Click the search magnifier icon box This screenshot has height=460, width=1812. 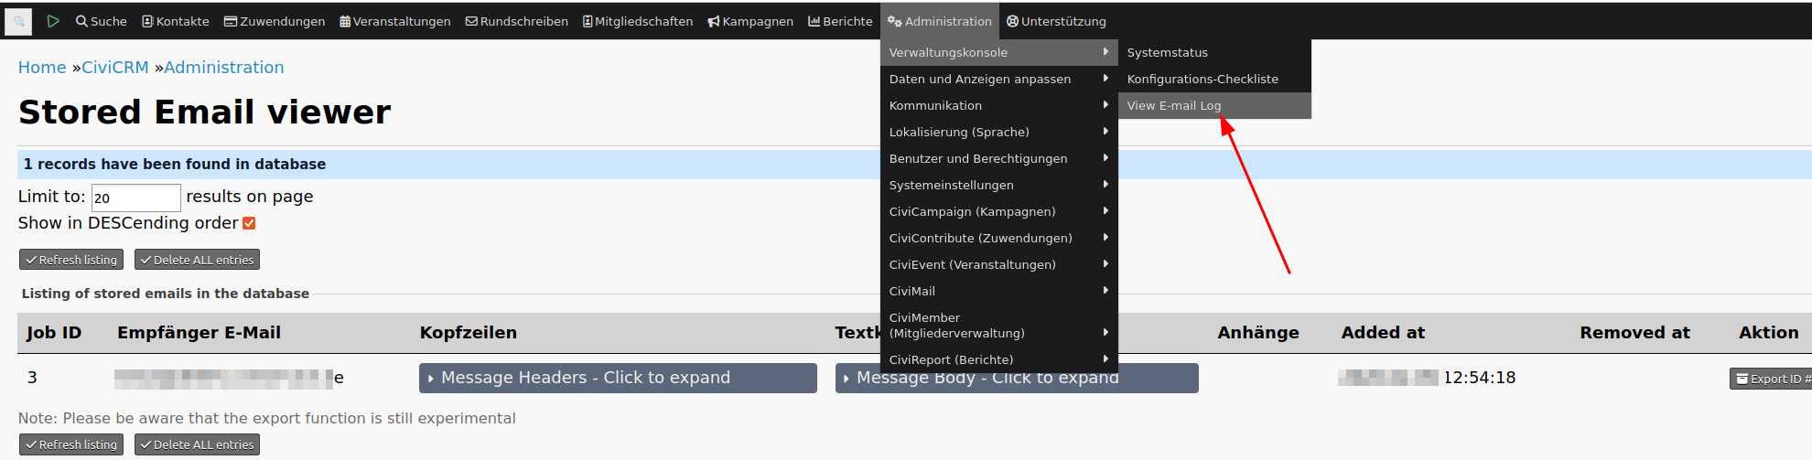coord(18,21)
